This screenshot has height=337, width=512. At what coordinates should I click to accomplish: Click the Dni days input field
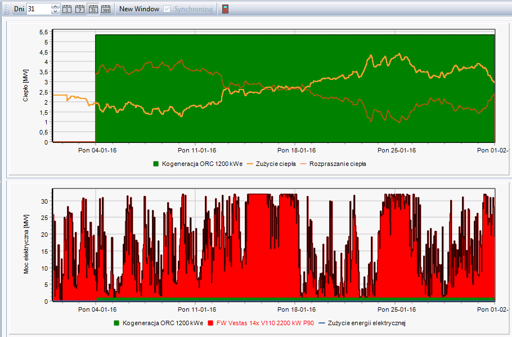[x=39, y=9]
